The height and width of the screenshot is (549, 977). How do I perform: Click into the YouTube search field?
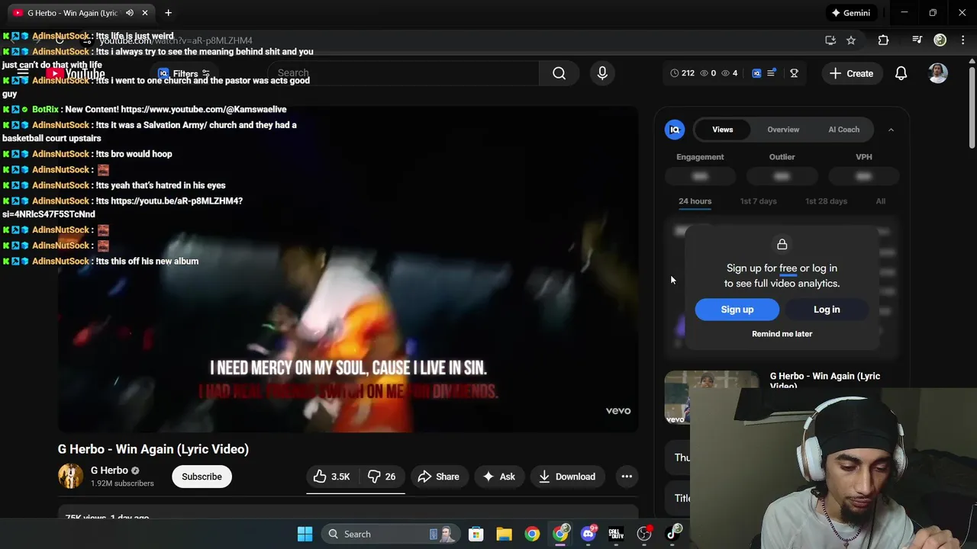click(x=403, y=73)
